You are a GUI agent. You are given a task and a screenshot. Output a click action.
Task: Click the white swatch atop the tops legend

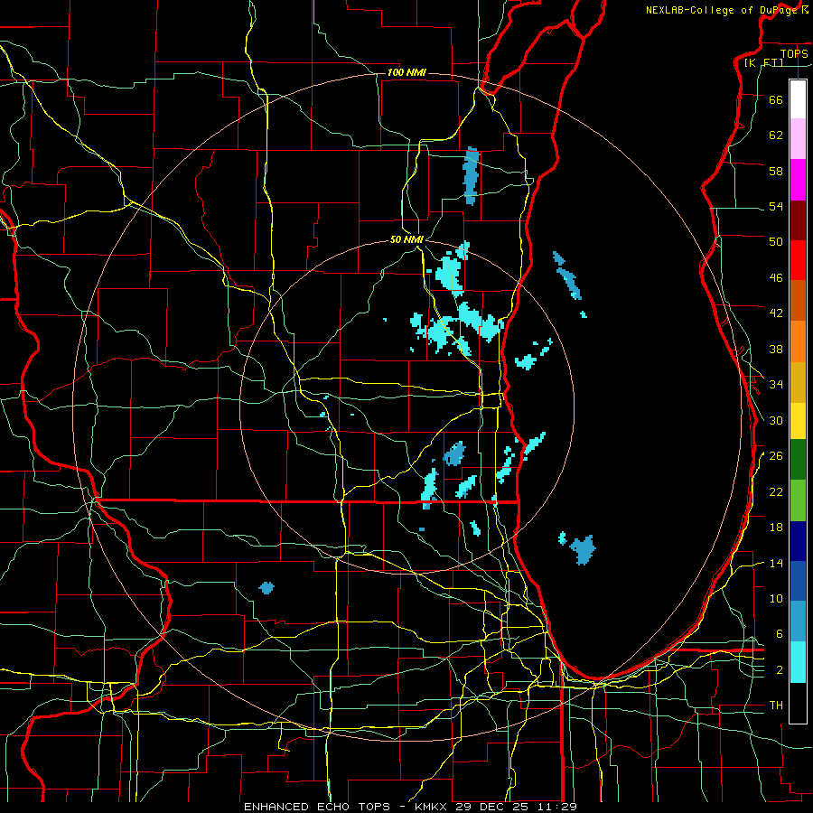click(798, 99)
